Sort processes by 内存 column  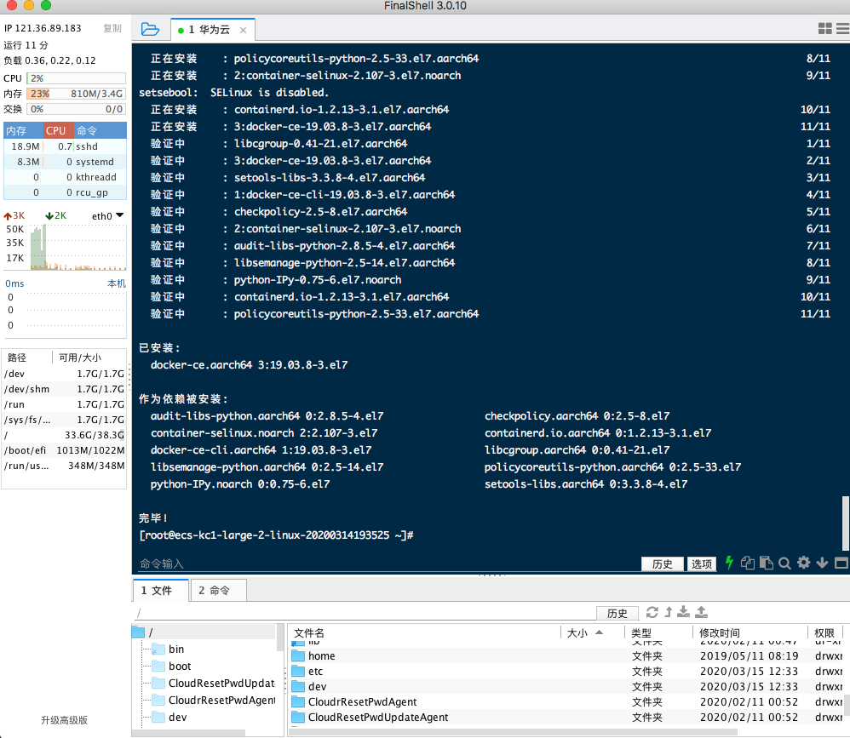pyautogui.click(x=23, y=130)
